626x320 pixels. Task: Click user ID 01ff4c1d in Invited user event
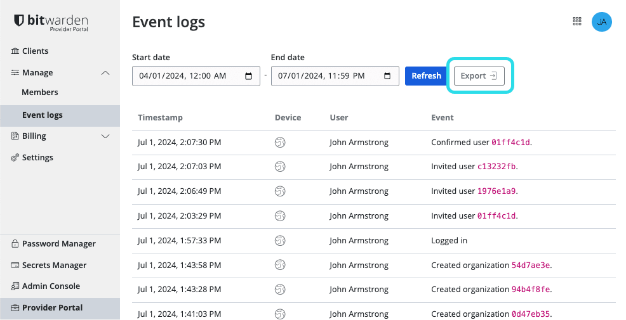(496, 216)
